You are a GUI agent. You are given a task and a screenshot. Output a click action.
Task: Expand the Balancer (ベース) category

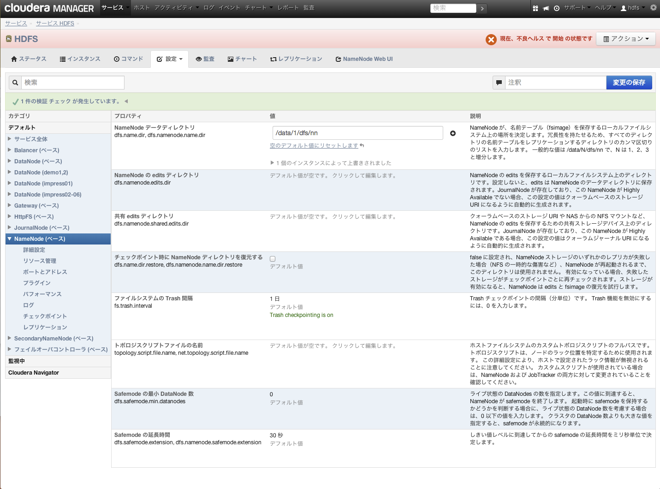9,149
